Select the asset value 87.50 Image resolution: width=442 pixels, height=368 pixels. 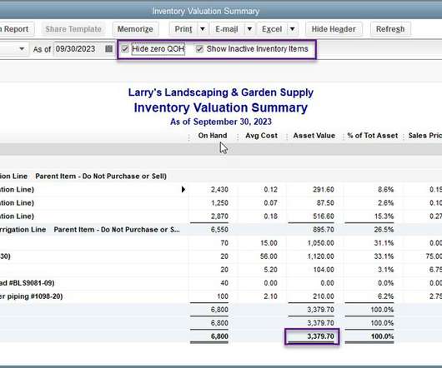tap(325, 203)
